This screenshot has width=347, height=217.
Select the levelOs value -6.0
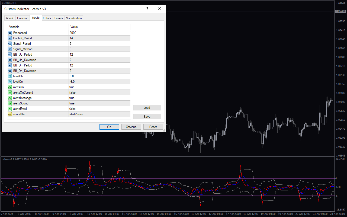click(x=72, y=82)
